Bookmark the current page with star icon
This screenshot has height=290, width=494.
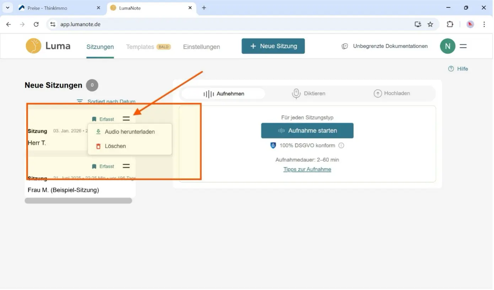[x=430, y=24]
